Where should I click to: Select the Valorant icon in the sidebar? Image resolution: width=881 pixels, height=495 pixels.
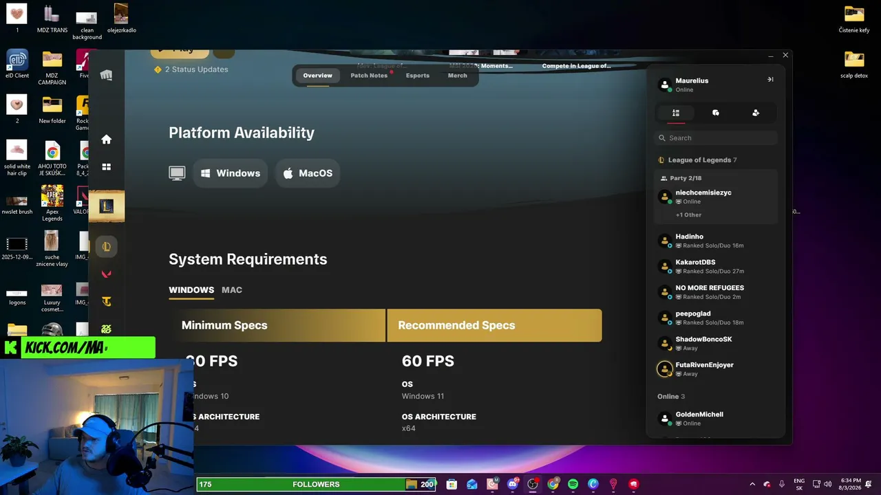106,274
